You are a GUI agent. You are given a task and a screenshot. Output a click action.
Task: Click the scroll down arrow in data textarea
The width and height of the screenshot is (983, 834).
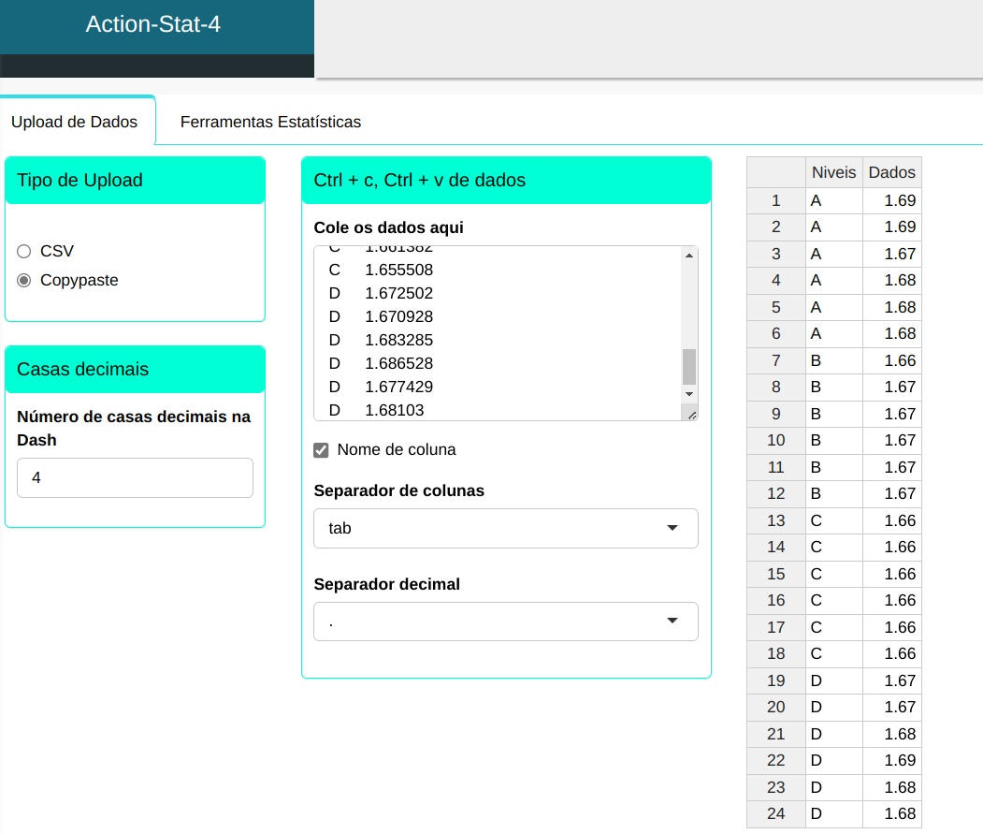point(689,394)
